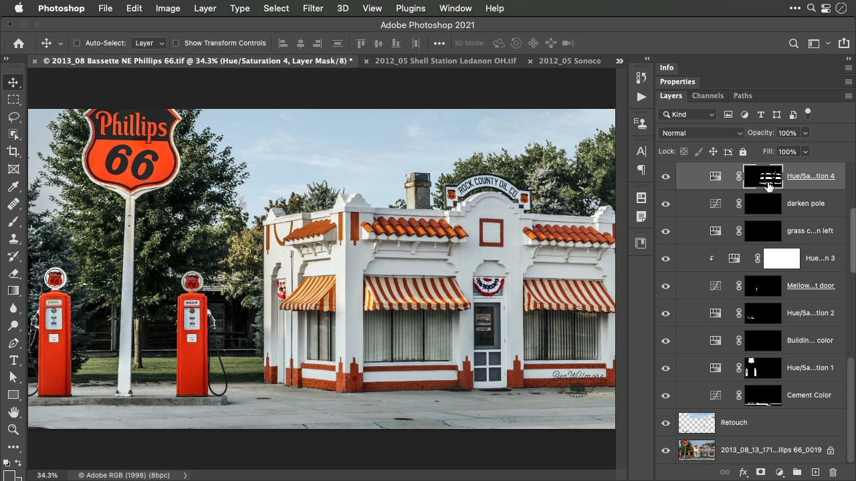The width and height of the screenshot is (856, 481).
Task: Select the Move tool in toolbar
Action: coord(13,82)
